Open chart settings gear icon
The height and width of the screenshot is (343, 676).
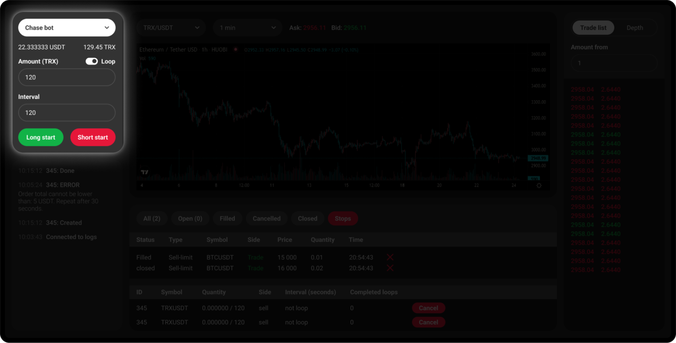[x=539, y=185]
